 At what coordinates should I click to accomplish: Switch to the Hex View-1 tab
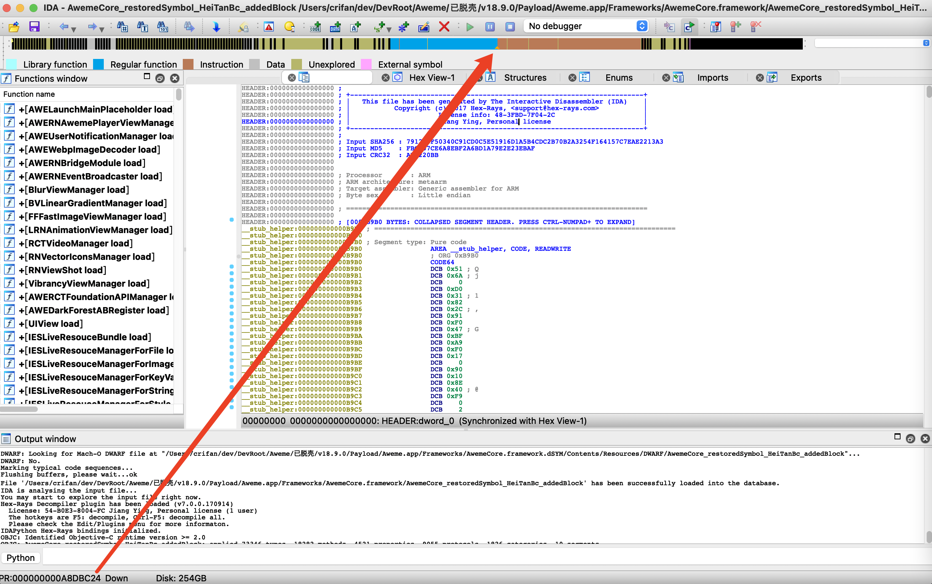432,78
